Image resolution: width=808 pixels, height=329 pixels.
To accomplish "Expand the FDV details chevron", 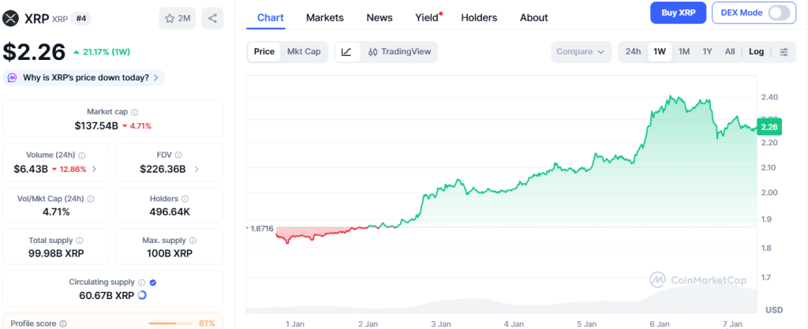I will tap(196, 169).
